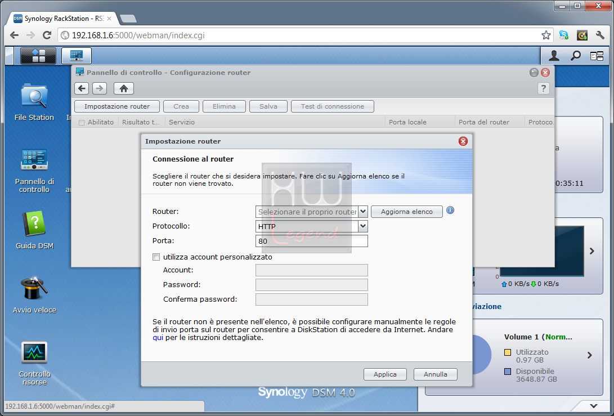Image resolution: width=614 pixels, height=416 pixels.
Task: Return to Control Panel home
Action: point(124,88)
